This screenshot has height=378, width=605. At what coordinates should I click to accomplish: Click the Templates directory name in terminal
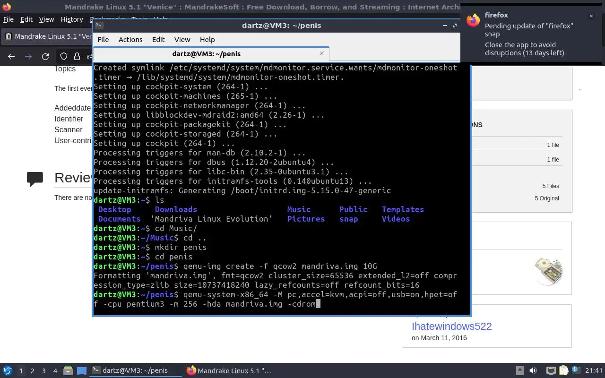tap(403, 209)
